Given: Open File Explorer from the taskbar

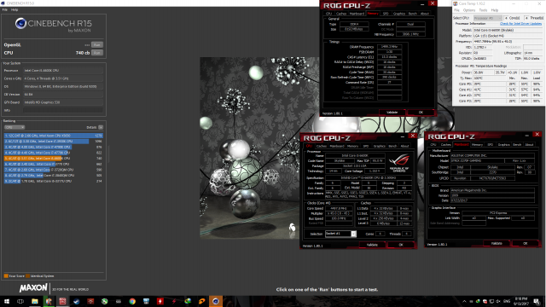Looking at the screenshot, I should [34, 301].
